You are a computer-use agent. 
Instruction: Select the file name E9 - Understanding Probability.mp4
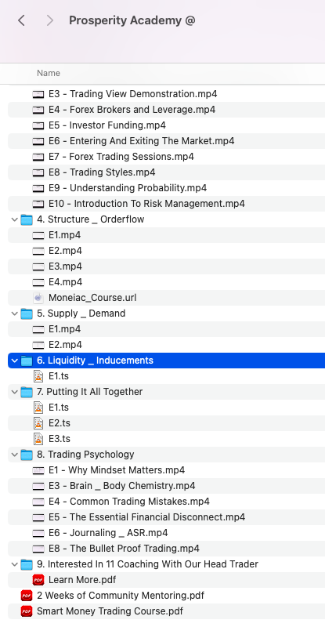[x=128, y=188]
